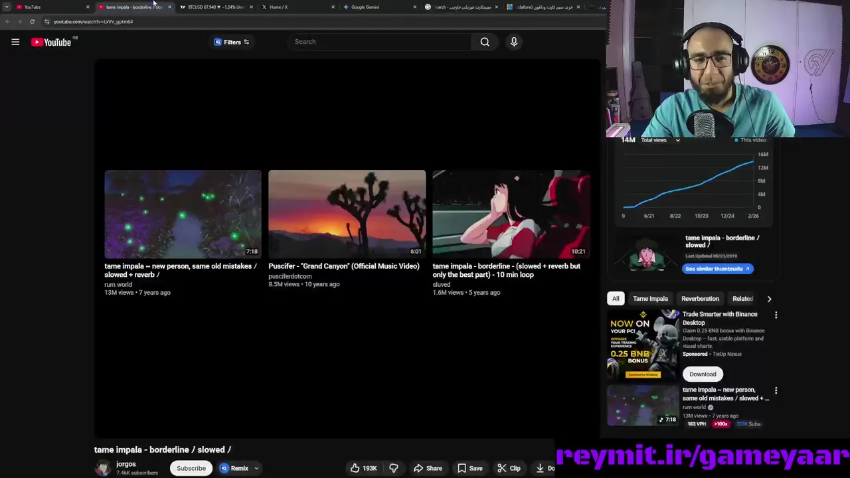Clip the video with scissors button

(509, 468)
